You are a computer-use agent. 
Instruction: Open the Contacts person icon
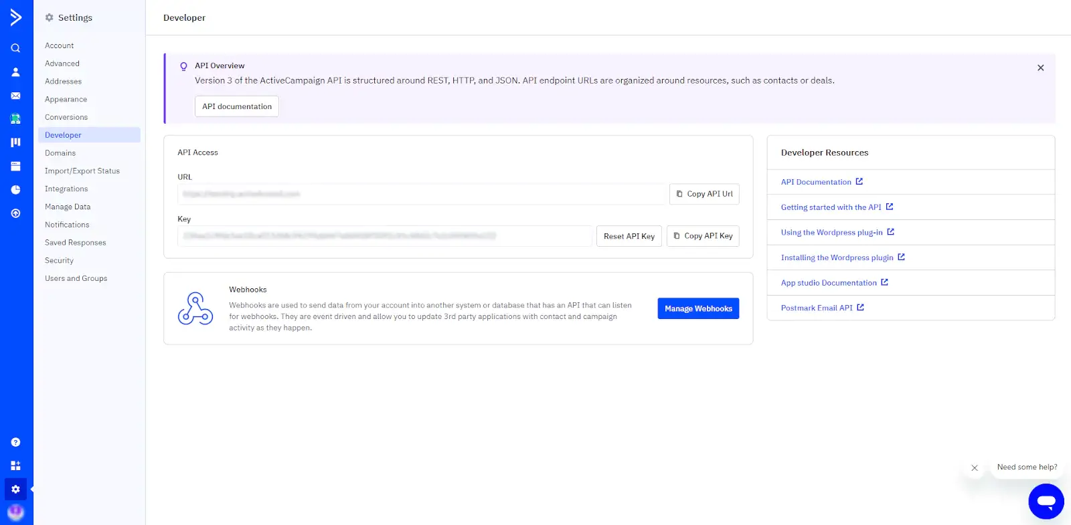click(15, 72)
